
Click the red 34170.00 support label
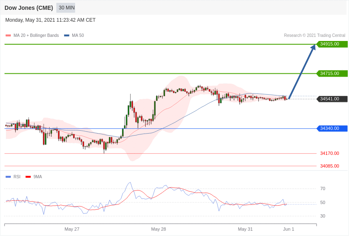[329, 153]
